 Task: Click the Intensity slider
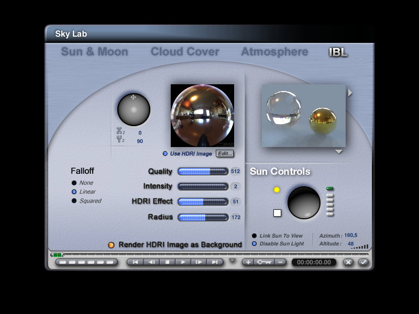tap(203, 186)
